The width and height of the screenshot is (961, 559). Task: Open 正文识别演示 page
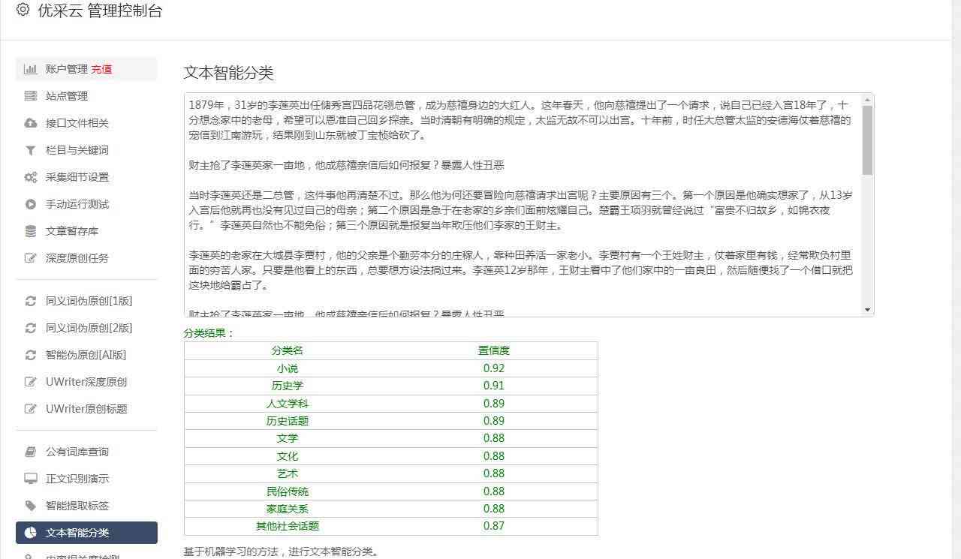coord(86,479)
